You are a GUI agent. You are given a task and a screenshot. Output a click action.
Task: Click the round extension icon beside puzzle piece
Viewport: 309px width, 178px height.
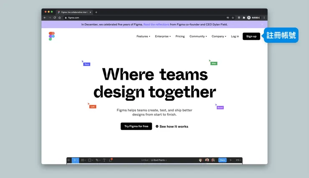(239, 18)
